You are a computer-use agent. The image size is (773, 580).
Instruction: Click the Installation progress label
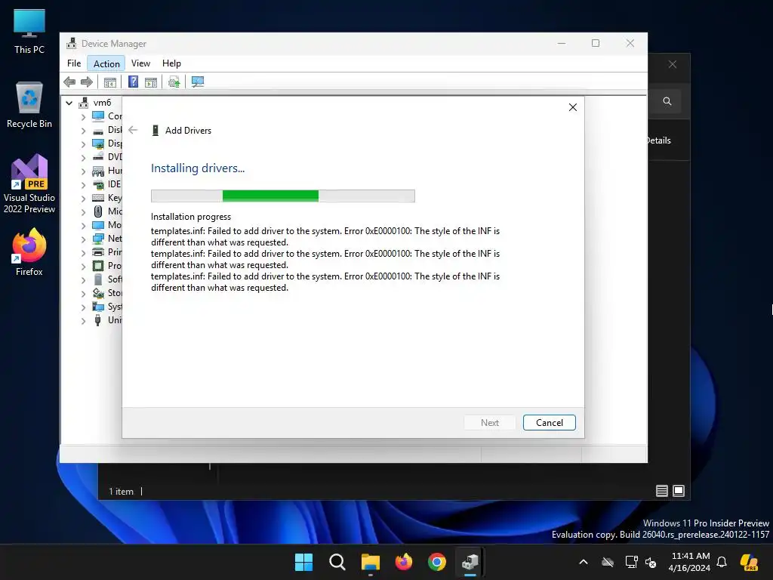191,217
